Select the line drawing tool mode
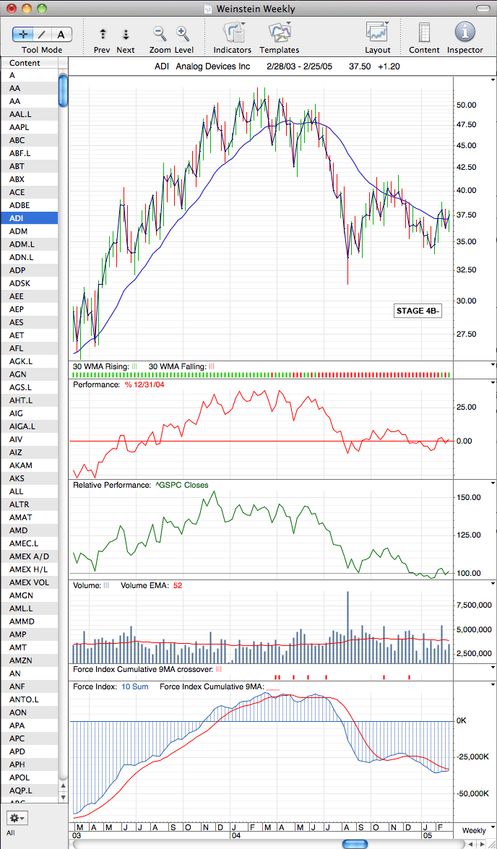This screenshot has height=849, width=497. tap(42, 35)
